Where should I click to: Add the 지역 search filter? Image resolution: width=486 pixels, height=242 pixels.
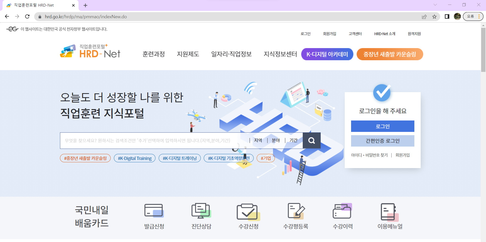(258, 140)
